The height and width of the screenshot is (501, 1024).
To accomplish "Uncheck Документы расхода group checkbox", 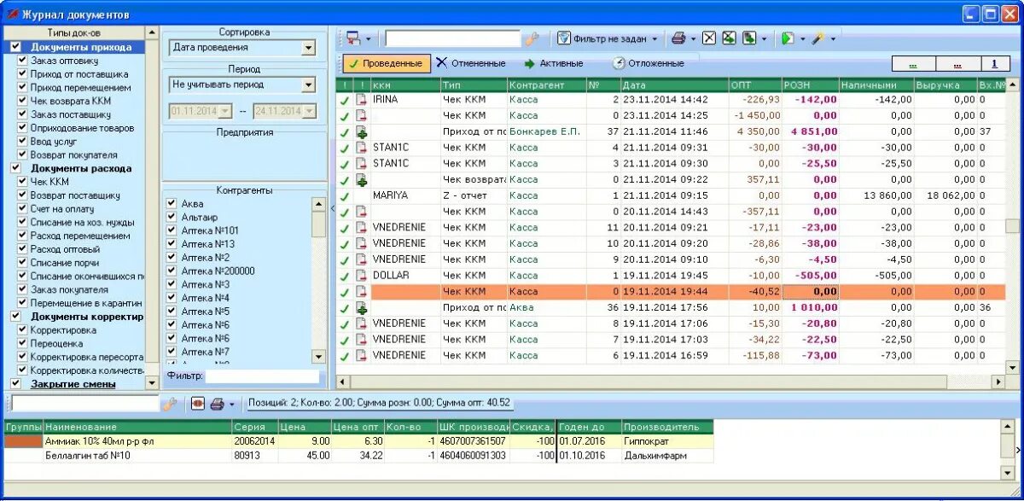I will coord(15,168).
